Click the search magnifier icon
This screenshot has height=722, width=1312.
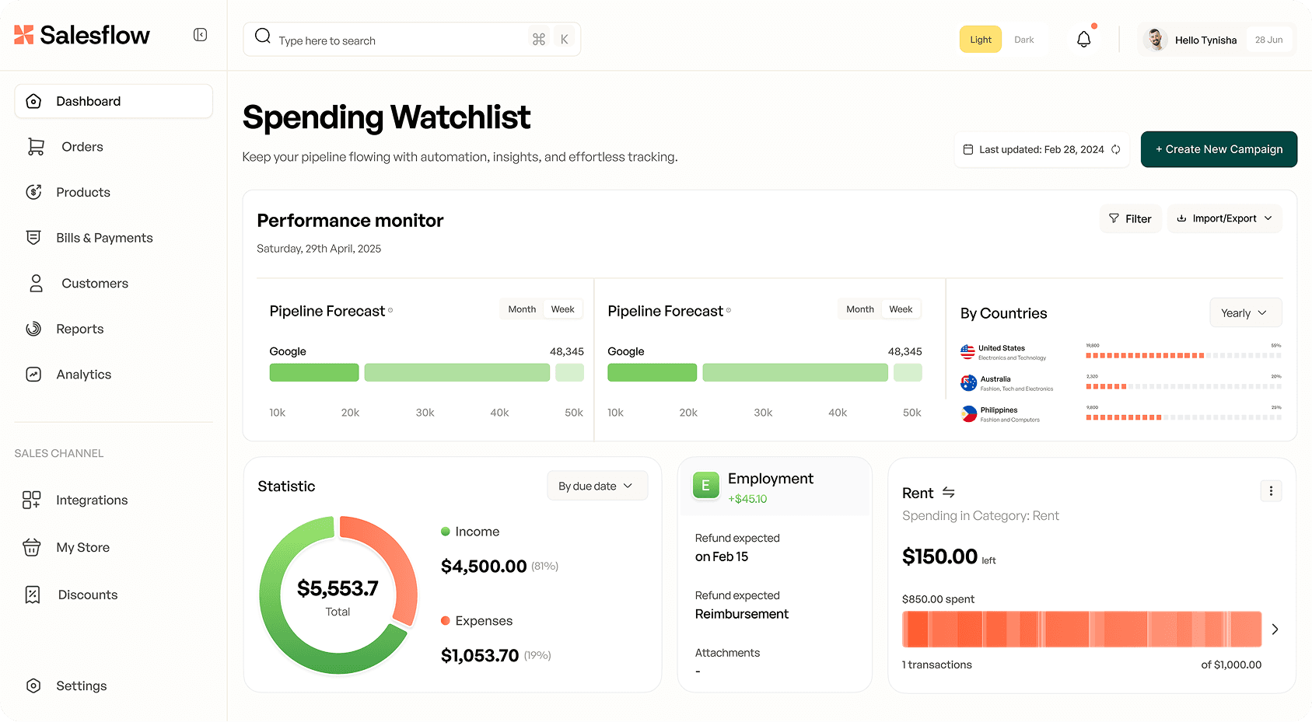click(263, 36)
